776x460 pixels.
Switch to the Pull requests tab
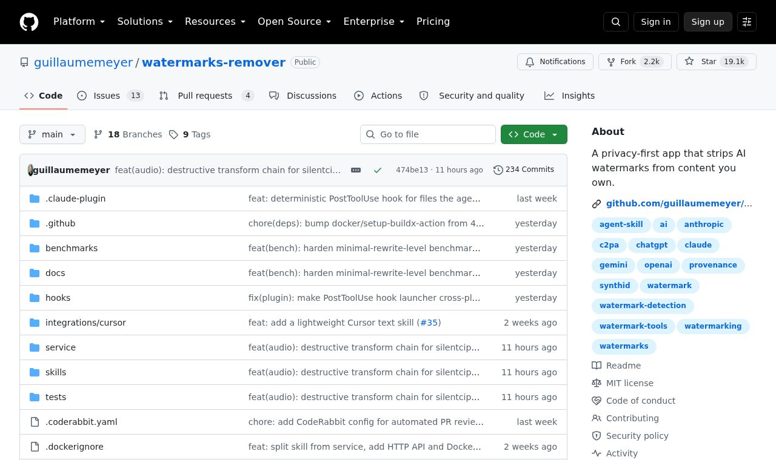(206, 96)
